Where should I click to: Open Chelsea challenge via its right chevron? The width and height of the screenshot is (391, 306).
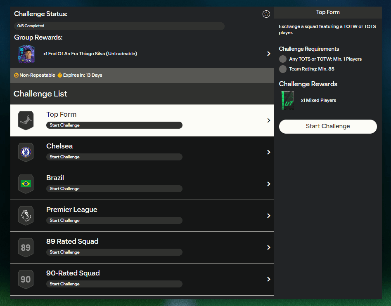click(x=268, y=152)
